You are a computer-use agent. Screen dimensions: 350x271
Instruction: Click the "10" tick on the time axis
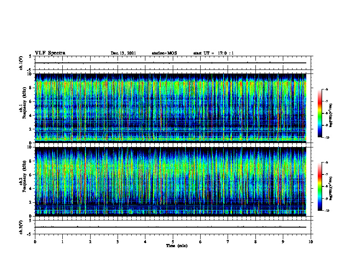[311, 242]
